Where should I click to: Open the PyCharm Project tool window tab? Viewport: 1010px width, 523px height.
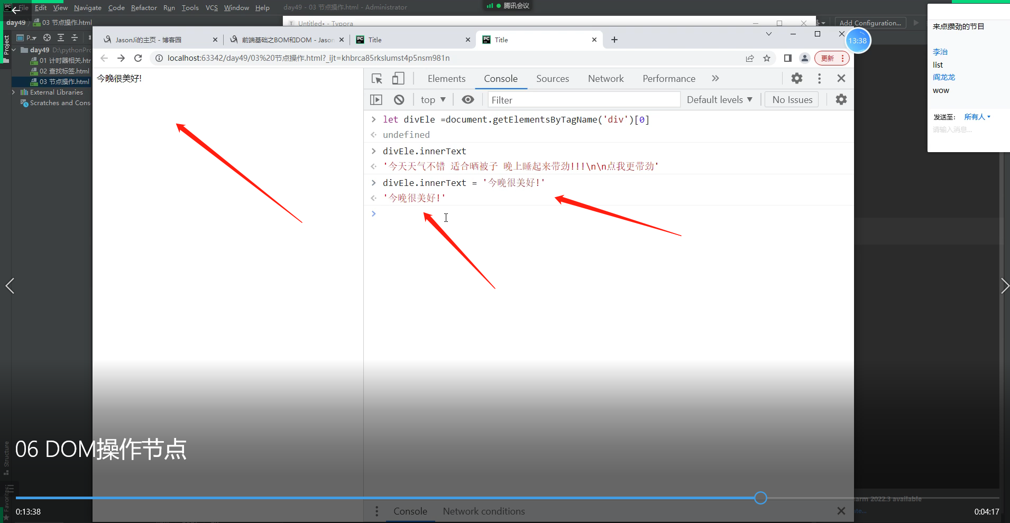[x=6, y=49]
